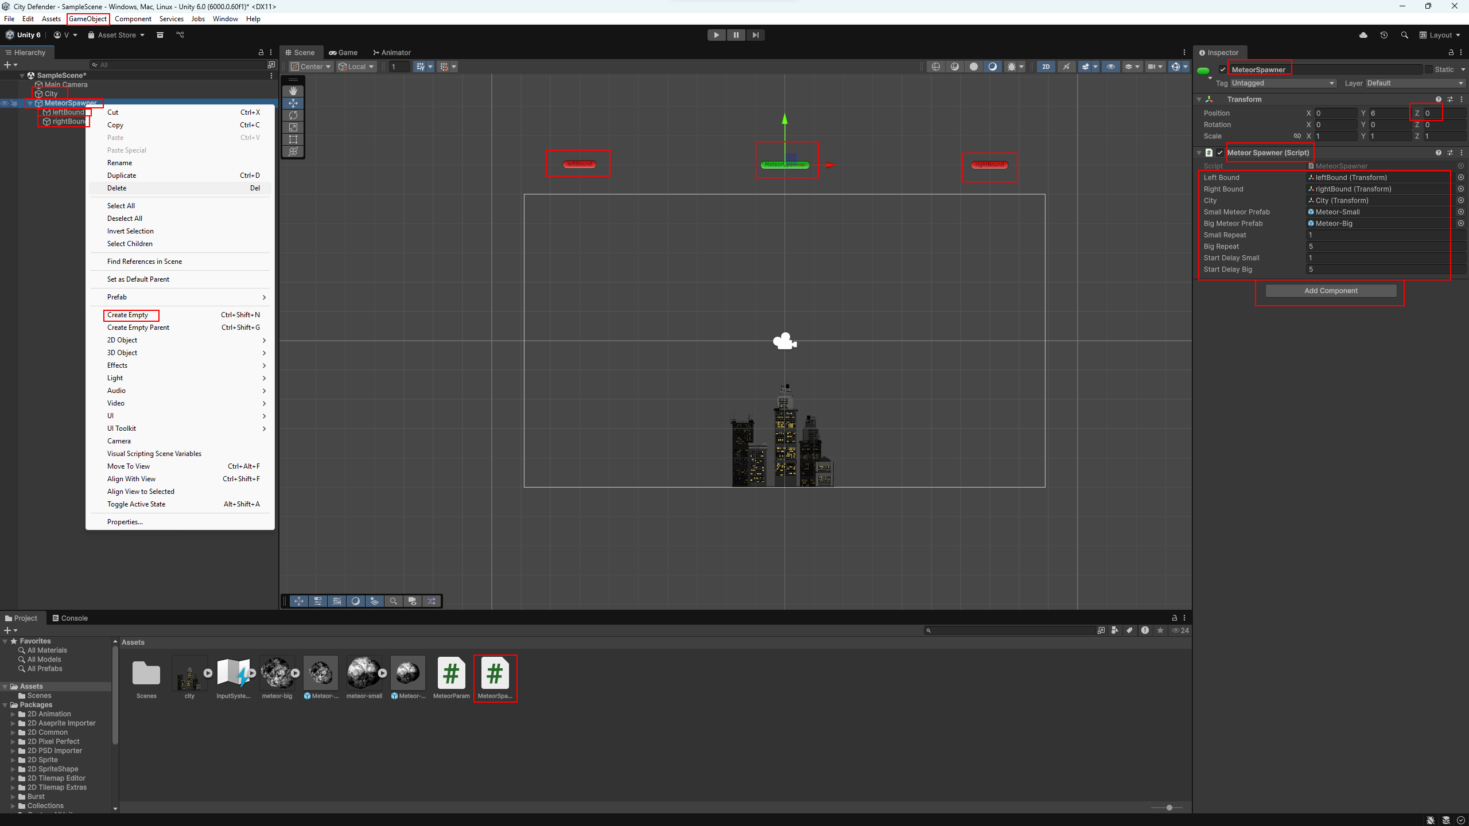The width and height of the screenshot is (1469, 826).
Task: Select the Rotate tool in the scene toolbar
Action: pyautogui.click(x=293, y=115)
